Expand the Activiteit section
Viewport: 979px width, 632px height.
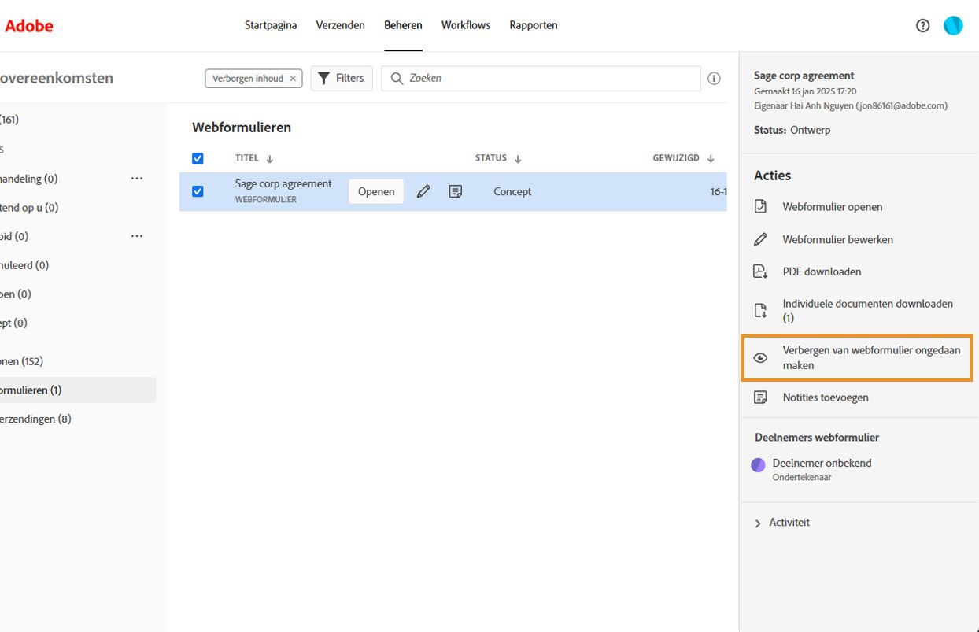(x=759, y=523)
